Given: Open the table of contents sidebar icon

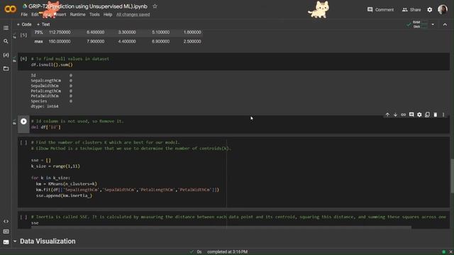Looking at the screenshot, I should click(6, 28).
